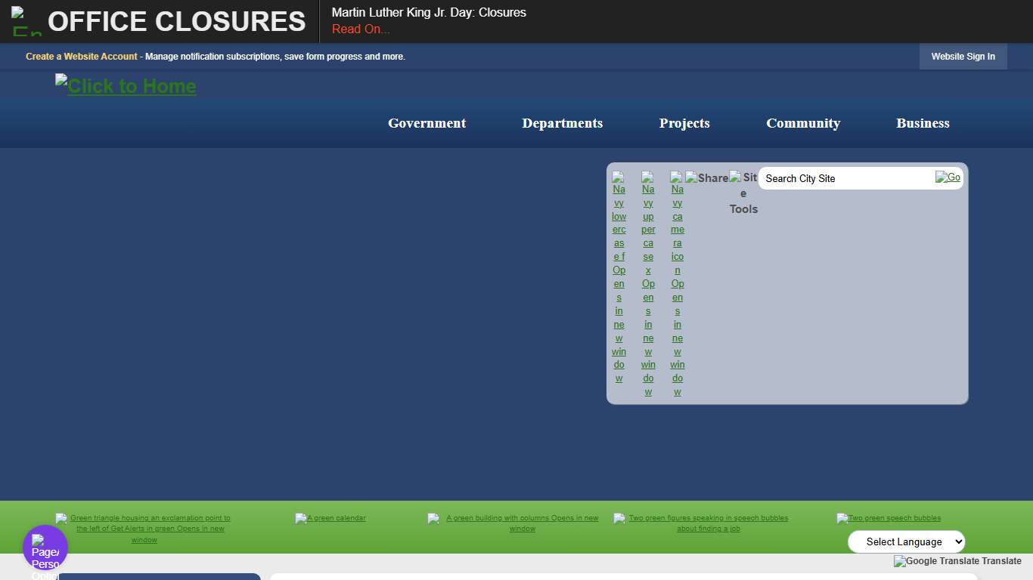The image size is (1033, 580).
Task: Open the Site Tools menu
Action: tap(743, 193)
